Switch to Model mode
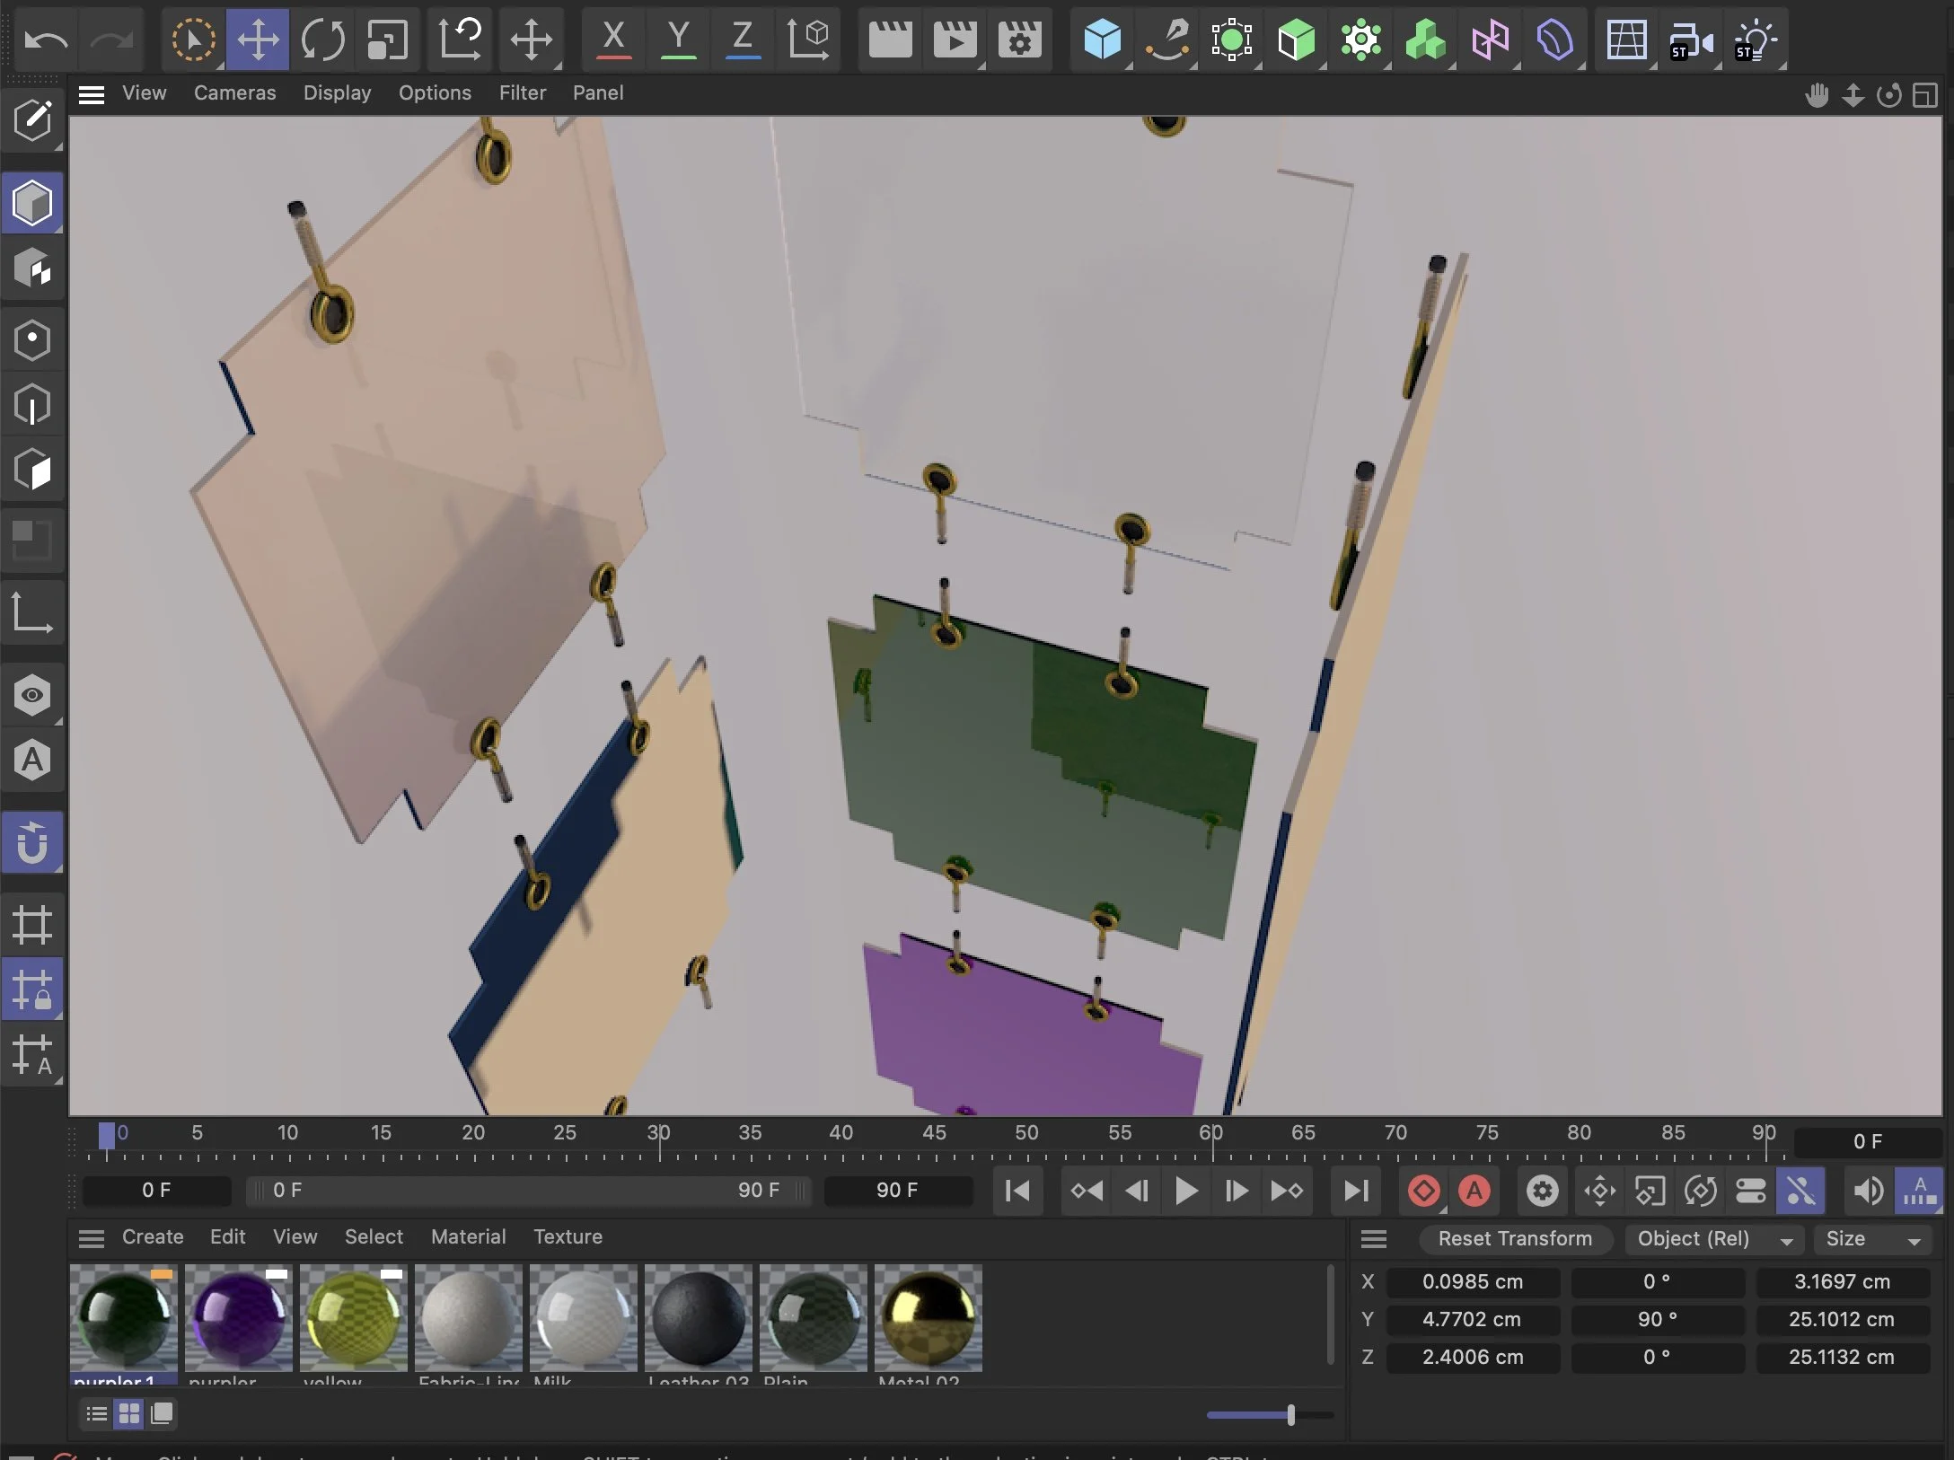 32,203
